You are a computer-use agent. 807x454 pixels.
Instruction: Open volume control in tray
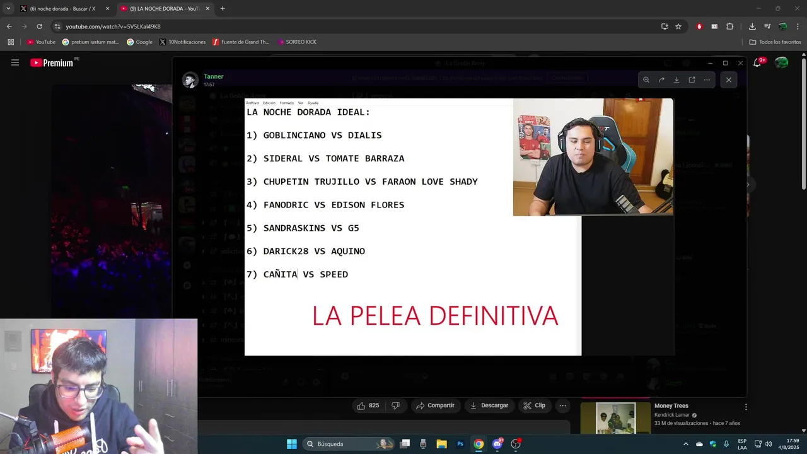click(768, 444)
